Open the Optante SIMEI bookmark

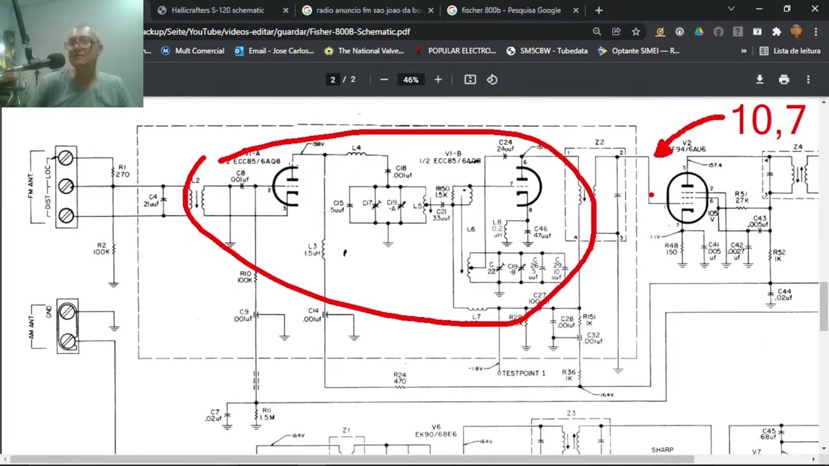pos(639,51)
